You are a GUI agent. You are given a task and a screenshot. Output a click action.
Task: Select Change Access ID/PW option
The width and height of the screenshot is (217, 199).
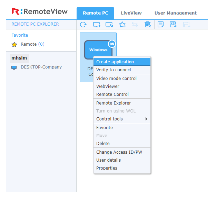pyautogui.click(x=122, y=152)
